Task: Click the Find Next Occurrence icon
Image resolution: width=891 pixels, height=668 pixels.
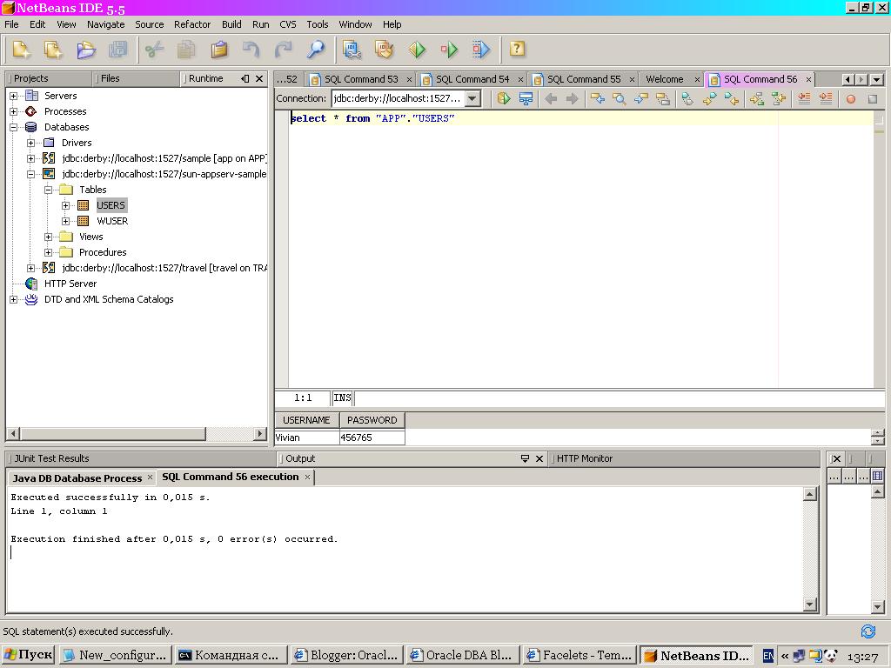Action: click(x=641, y=99)
